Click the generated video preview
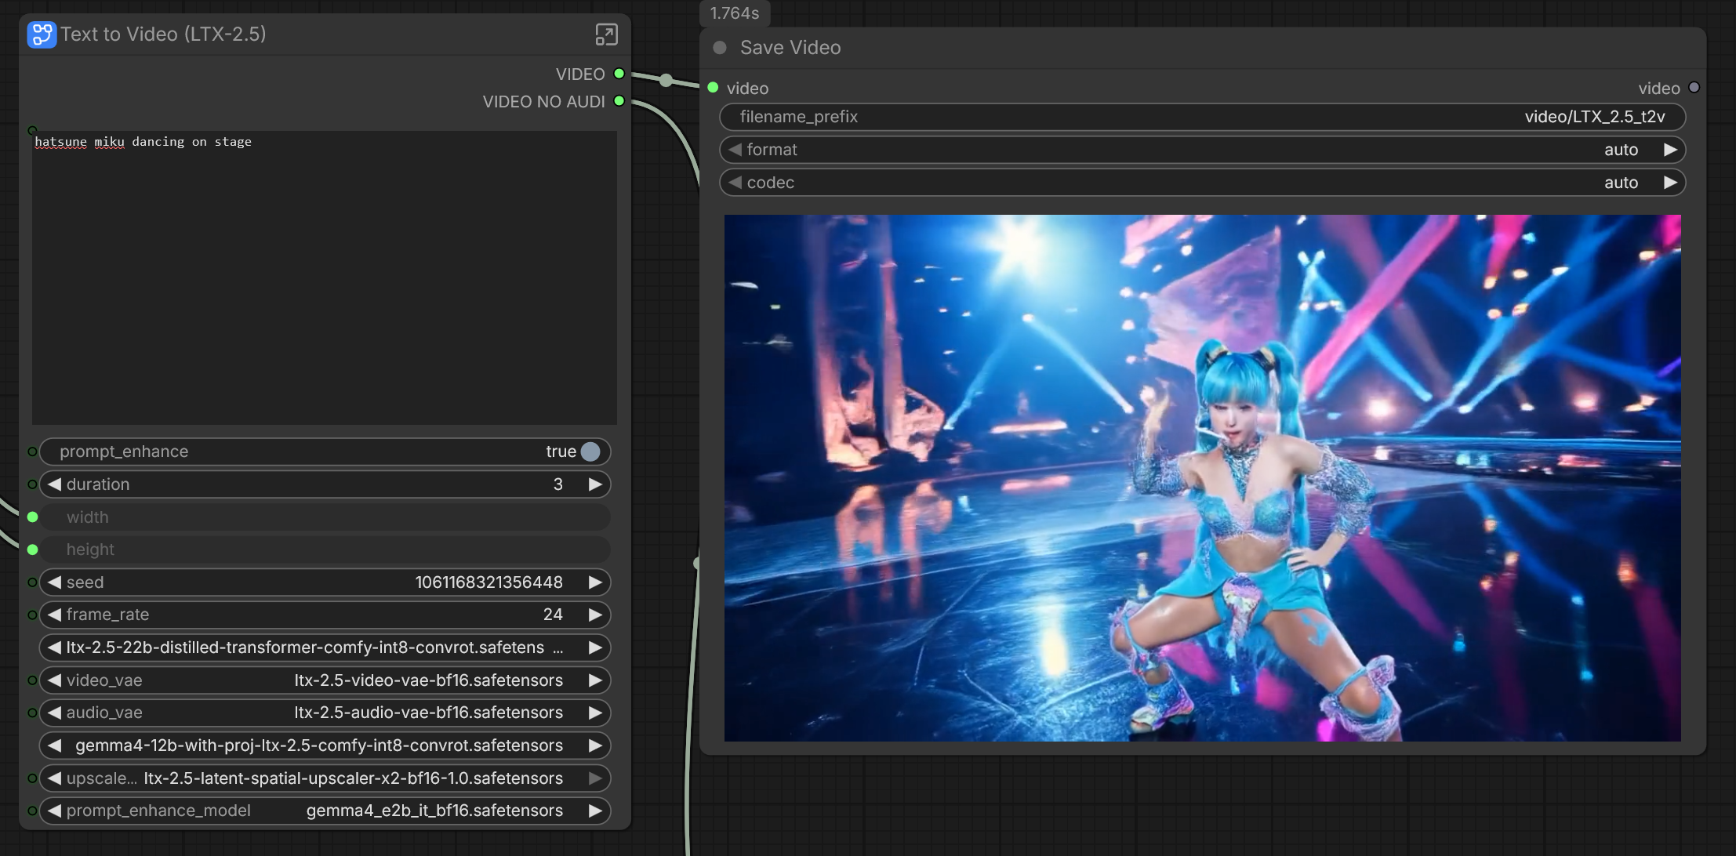The width and height of the screenshot is (1736, 856). tap(1203, 478)
